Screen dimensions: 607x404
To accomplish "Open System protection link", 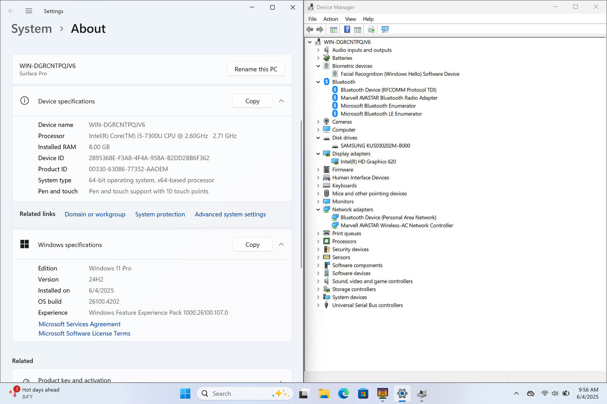I will tap(160, 214).
